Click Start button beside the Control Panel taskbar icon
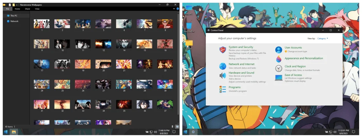 (x=185, y=132)
